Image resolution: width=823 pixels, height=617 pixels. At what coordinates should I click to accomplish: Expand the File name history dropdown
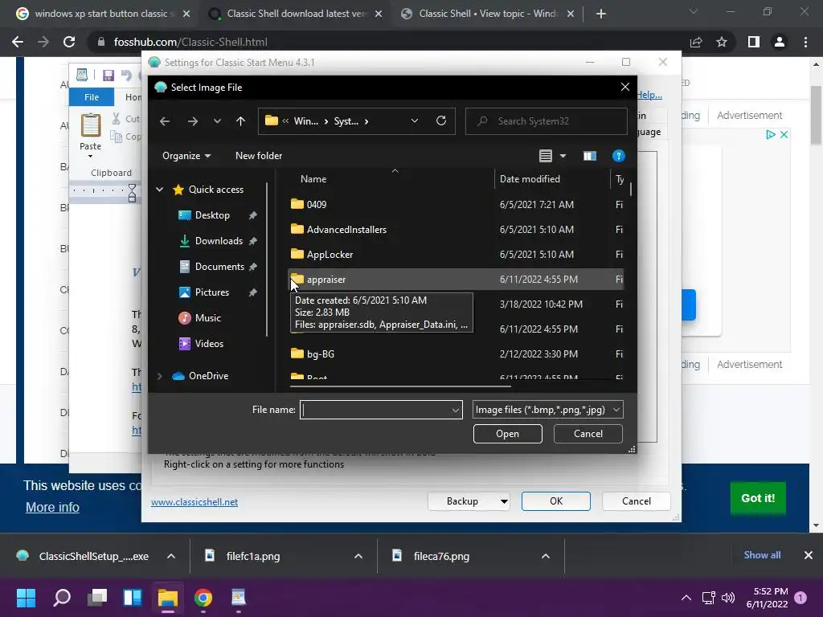[455, 410]
